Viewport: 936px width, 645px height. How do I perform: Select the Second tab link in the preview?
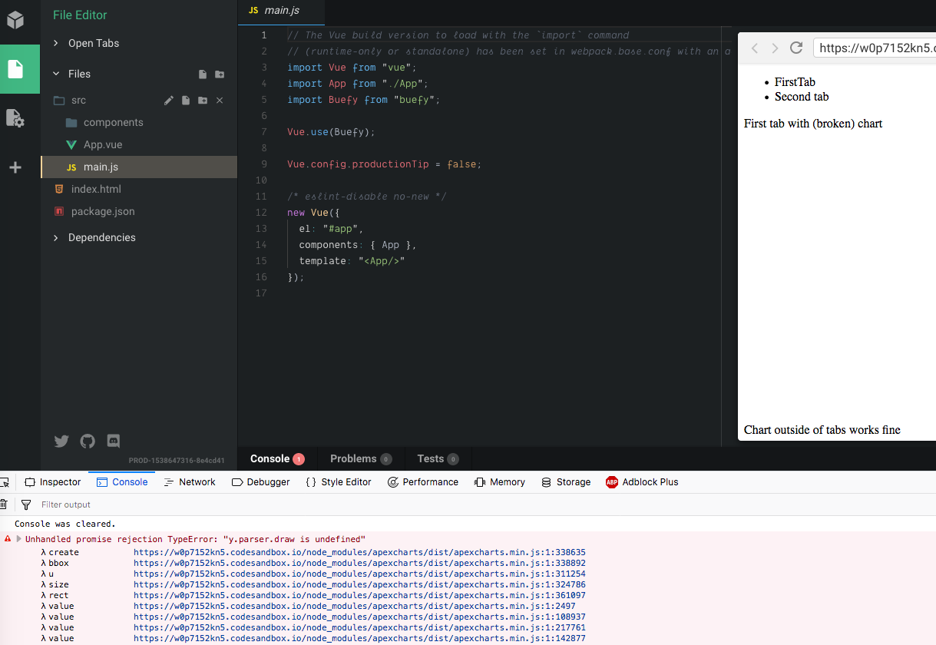801,97
